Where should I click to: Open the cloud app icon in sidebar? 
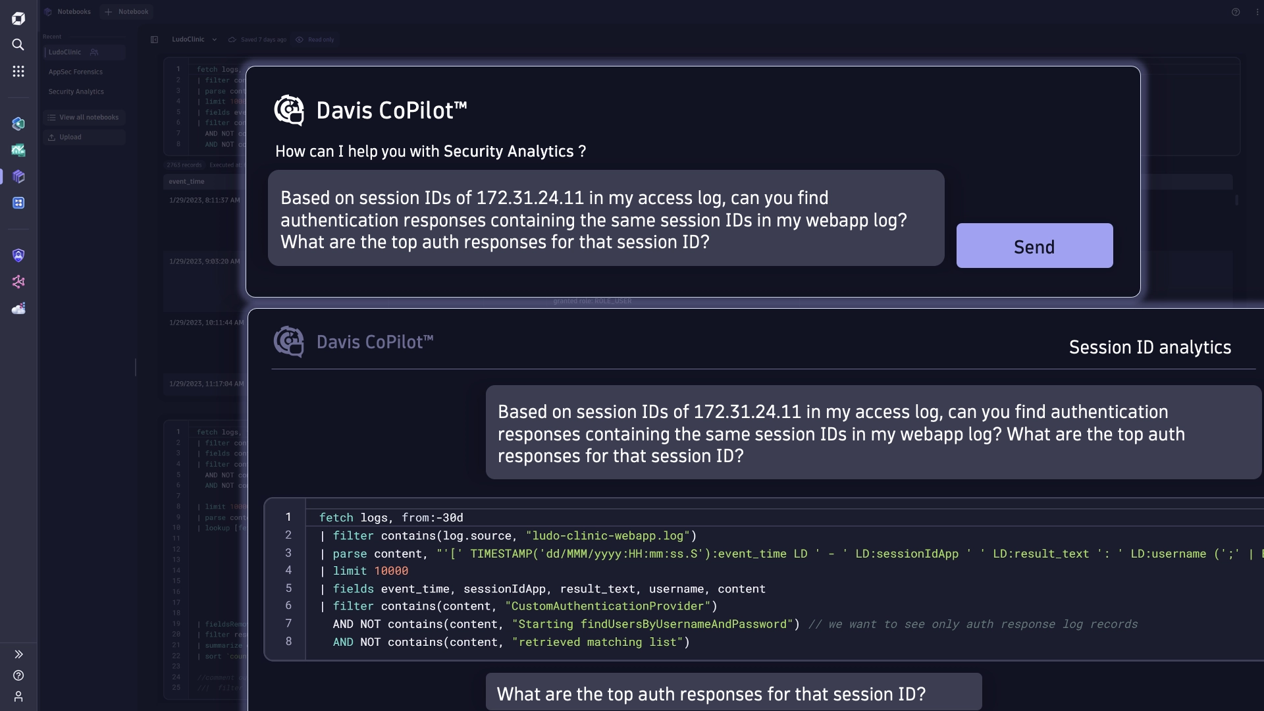(18, 308)
